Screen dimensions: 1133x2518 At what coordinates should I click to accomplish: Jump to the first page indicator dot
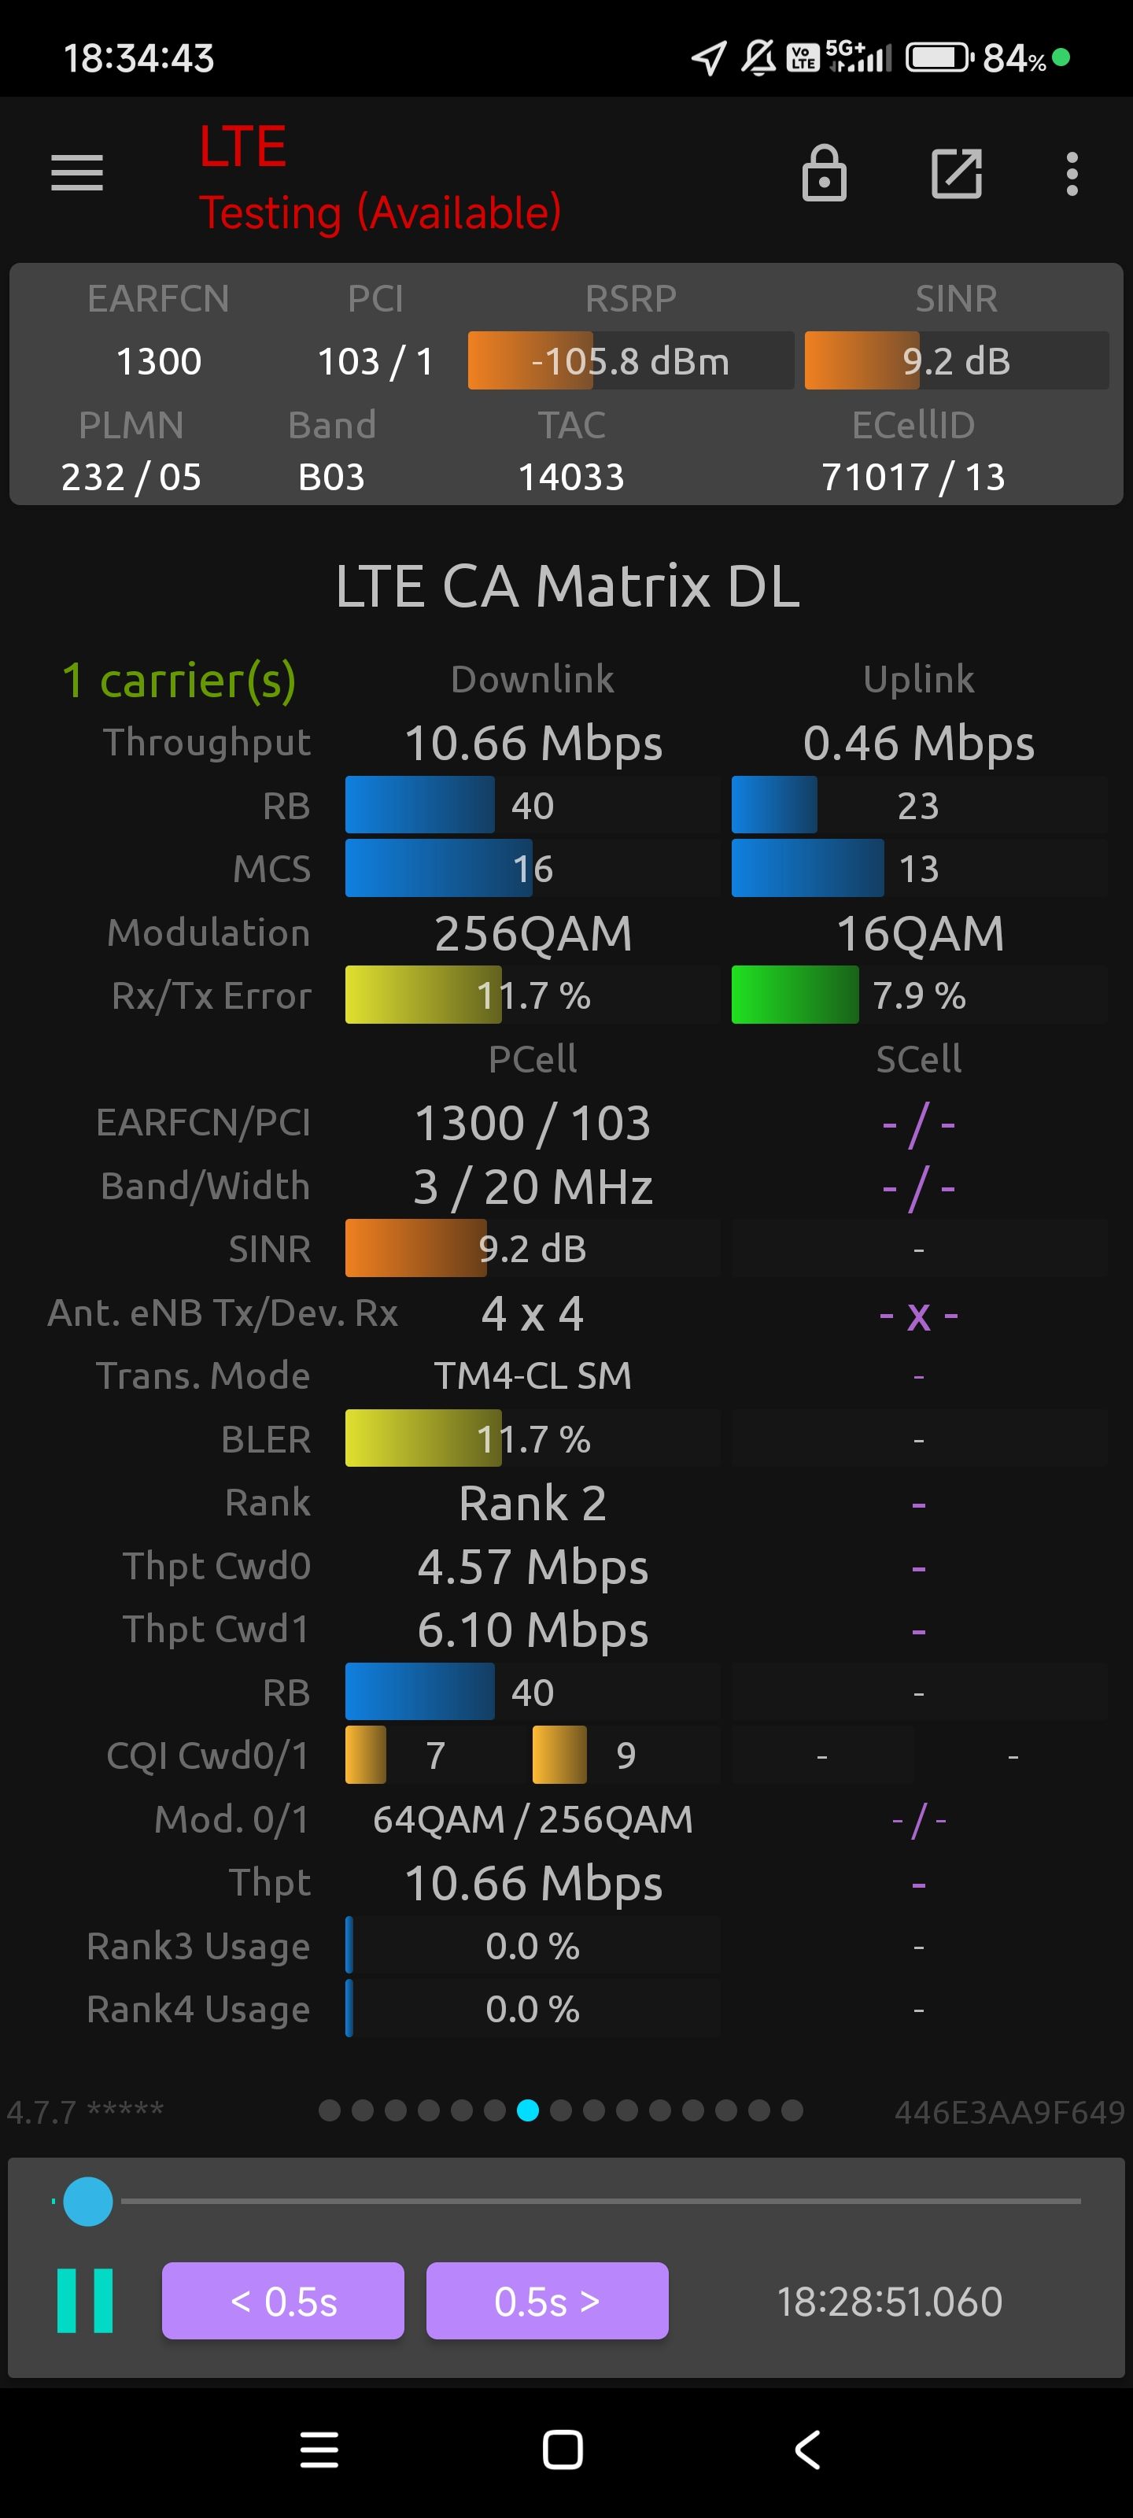(x=330, y=2110)
